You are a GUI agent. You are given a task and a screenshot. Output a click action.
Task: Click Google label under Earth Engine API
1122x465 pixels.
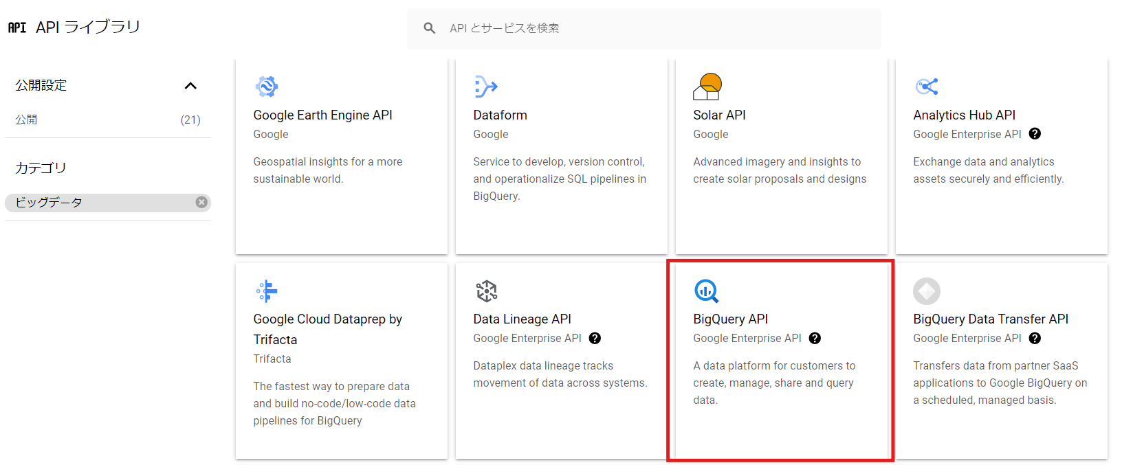click(x=271, y=134)
